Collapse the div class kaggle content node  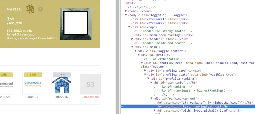tap(135, 51)
